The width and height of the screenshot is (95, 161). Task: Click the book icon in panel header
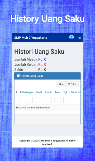pyautogui.click(x=18, y=76)
